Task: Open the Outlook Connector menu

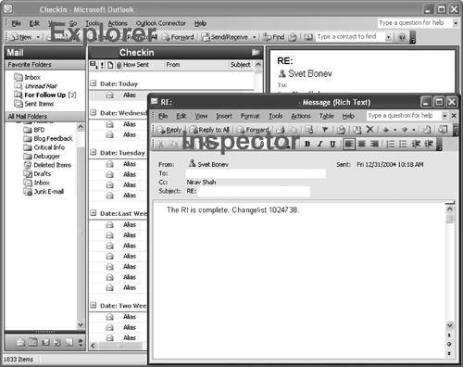Action: (161, 23)
